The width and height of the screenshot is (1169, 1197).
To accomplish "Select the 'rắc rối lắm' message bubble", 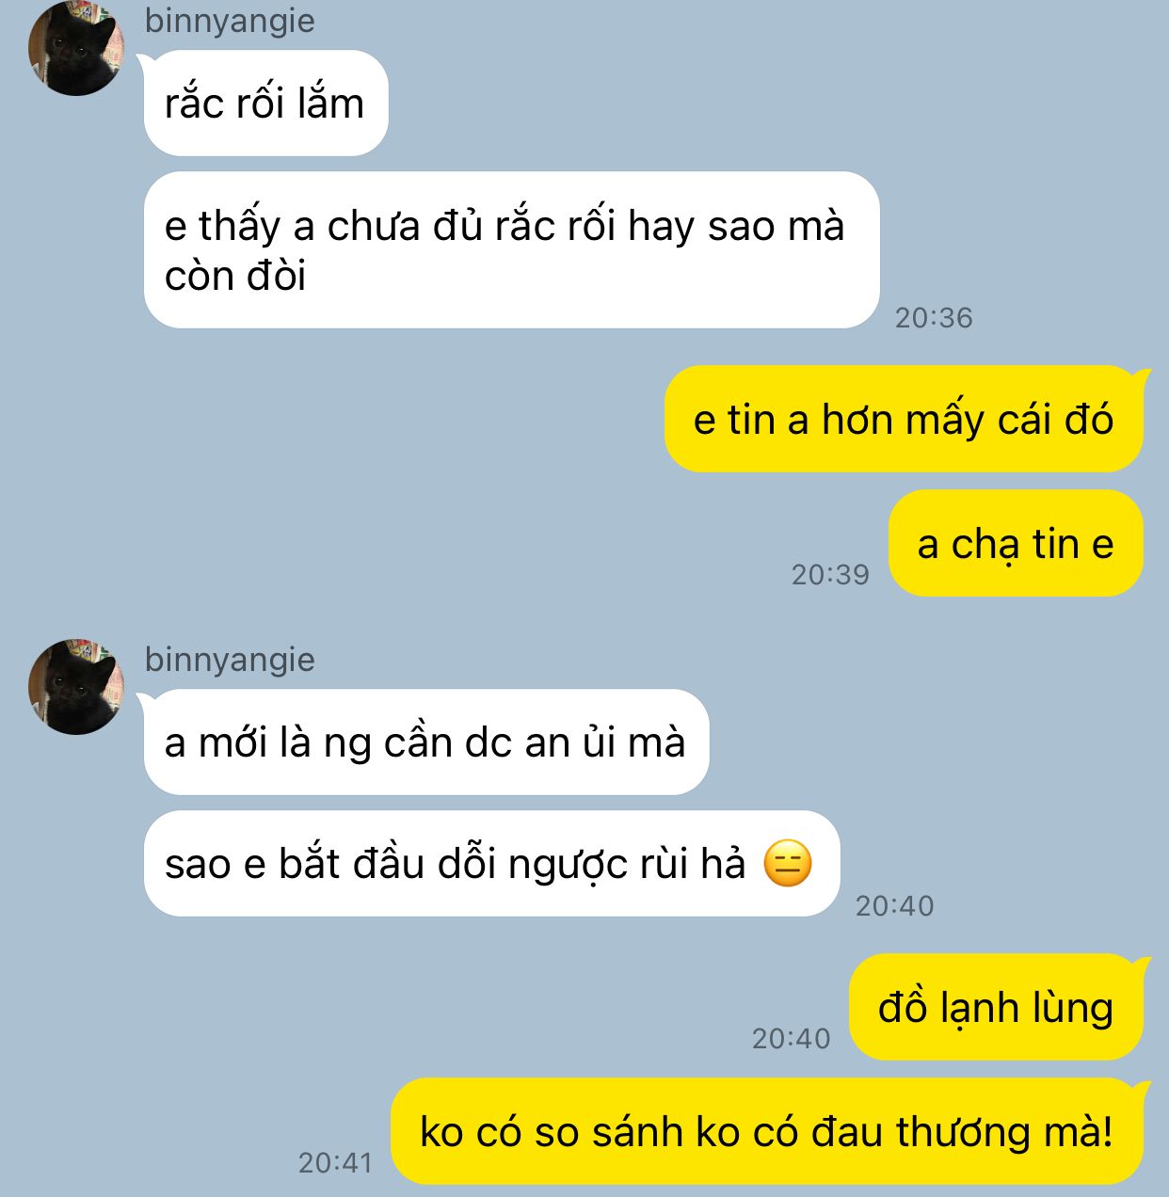I will pyautogui.click(x=265, y=104).
